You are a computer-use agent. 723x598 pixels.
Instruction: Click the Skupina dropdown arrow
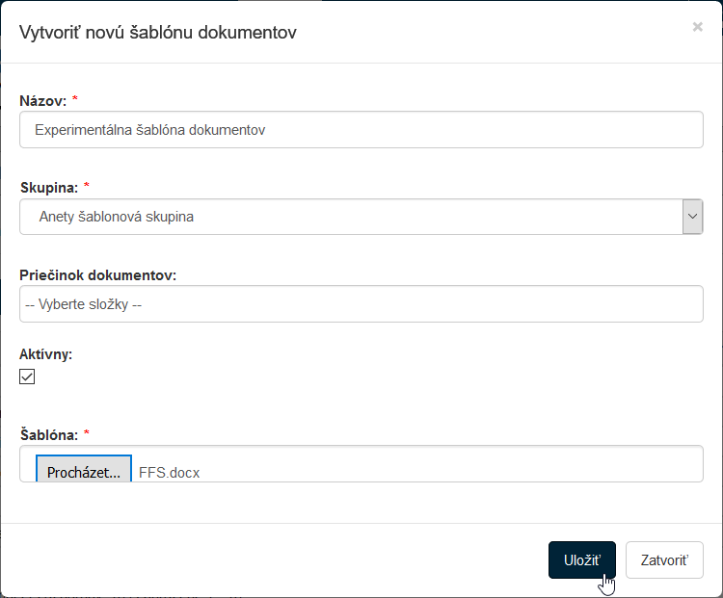click(692, 217)
